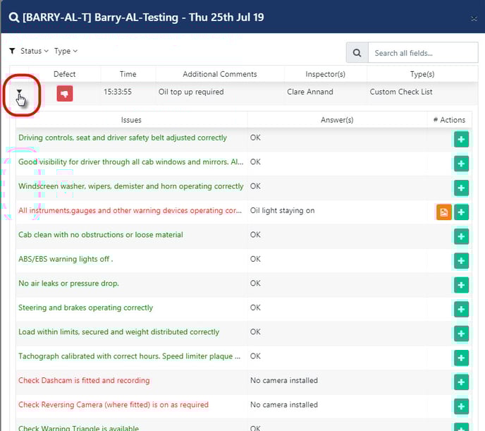The height and width of the screenshot is (431, 485).
Task: Click 'Custom Check List' type cell
Action: (x=401, y=92)
